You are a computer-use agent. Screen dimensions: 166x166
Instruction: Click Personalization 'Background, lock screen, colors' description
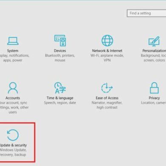[x=153, y=58]
